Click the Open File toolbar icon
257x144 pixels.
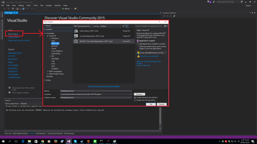tap(17, 9)
